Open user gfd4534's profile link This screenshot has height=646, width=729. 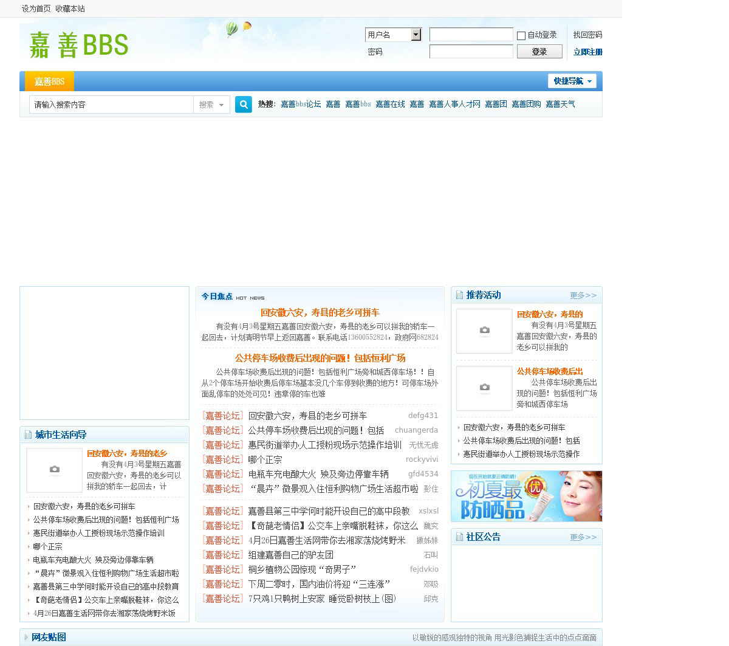[x=423, y=474]
